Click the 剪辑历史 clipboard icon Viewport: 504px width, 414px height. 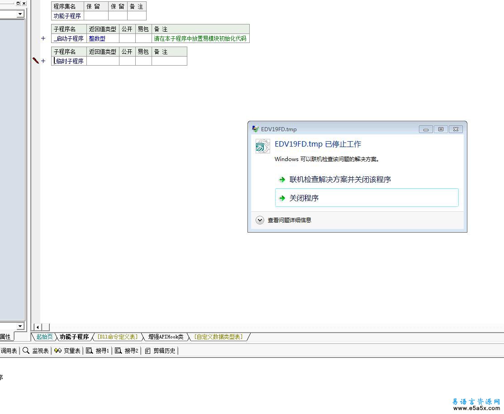click(147, 351)
